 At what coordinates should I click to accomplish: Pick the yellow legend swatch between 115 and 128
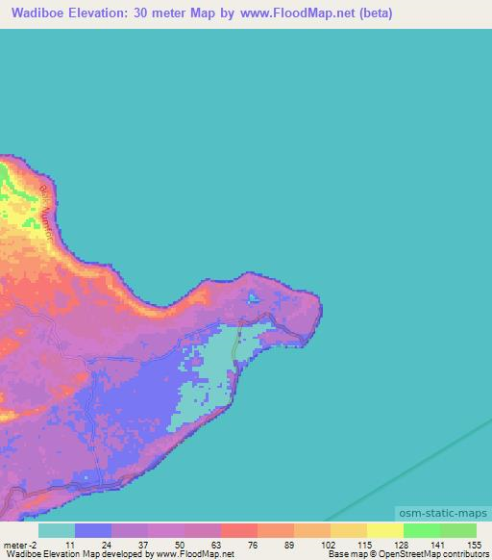click(x=385, y=530)
